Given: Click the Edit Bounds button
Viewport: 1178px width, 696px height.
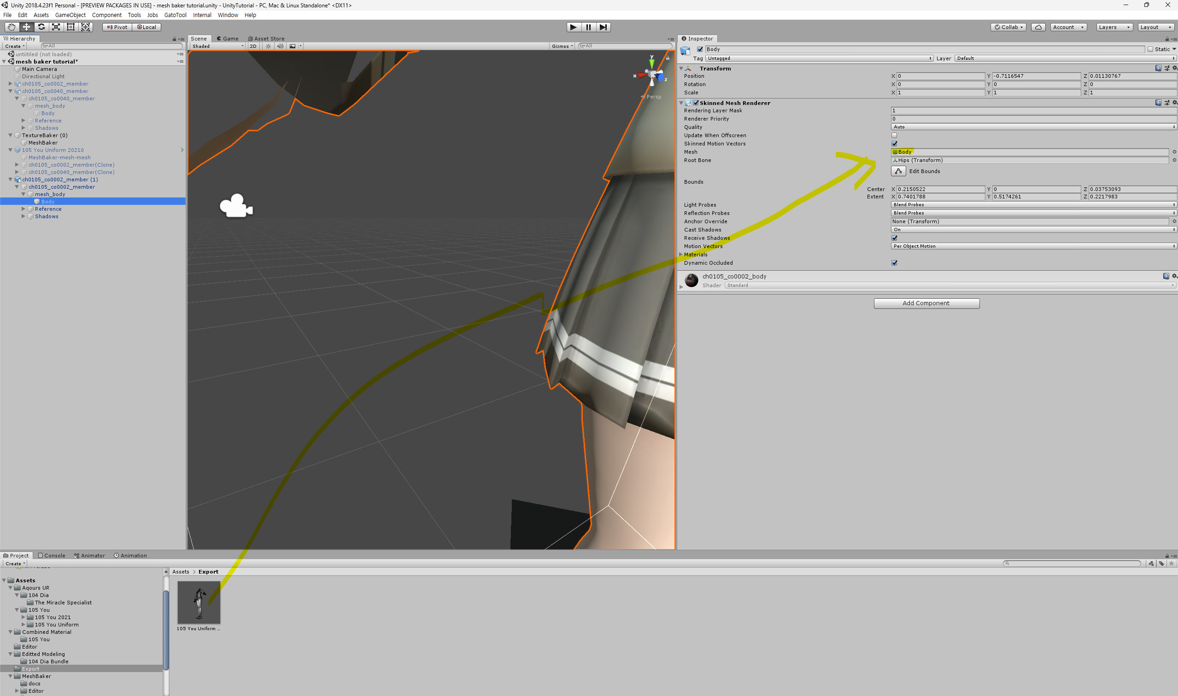Looking at the screenshot, I should [898, 171].
